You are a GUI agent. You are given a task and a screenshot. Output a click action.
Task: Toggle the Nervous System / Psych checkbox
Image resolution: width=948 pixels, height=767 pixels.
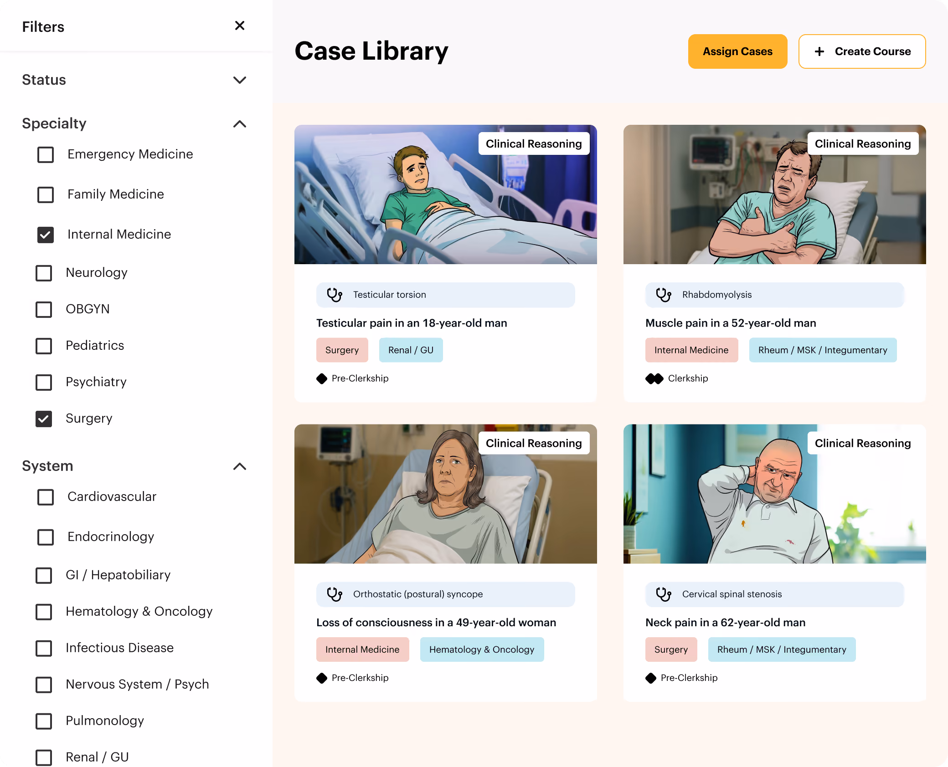44,685
